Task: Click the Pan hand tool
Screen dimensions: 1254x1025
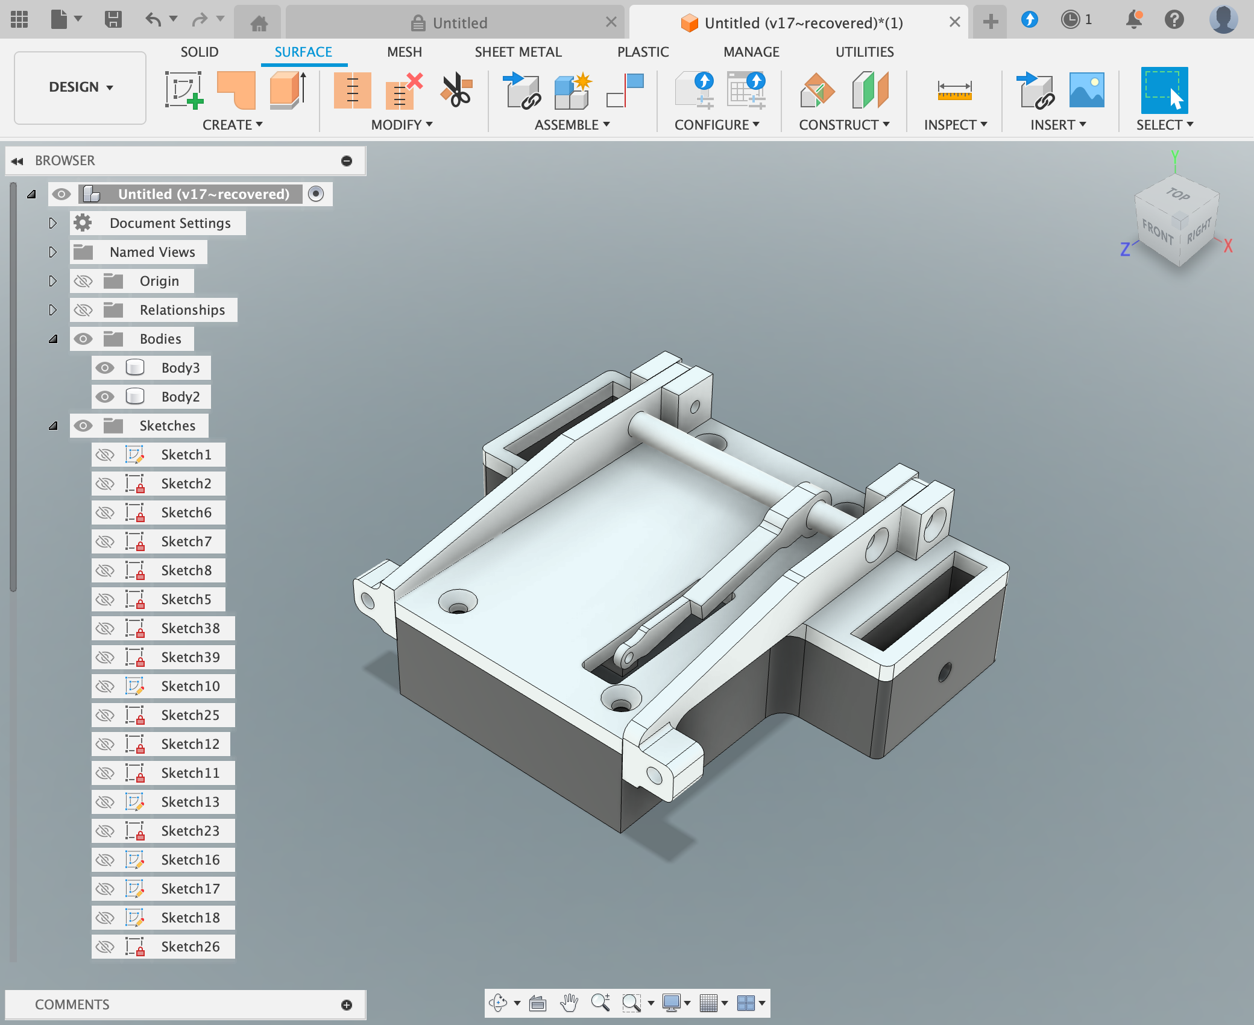Action: click(569, 1003)
